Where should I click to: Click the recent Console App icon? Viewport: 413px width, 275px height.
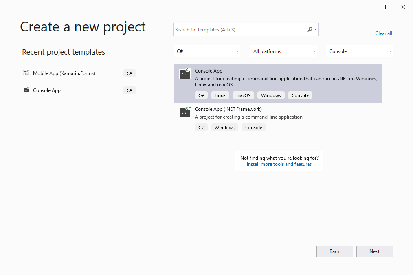[26, 90]
